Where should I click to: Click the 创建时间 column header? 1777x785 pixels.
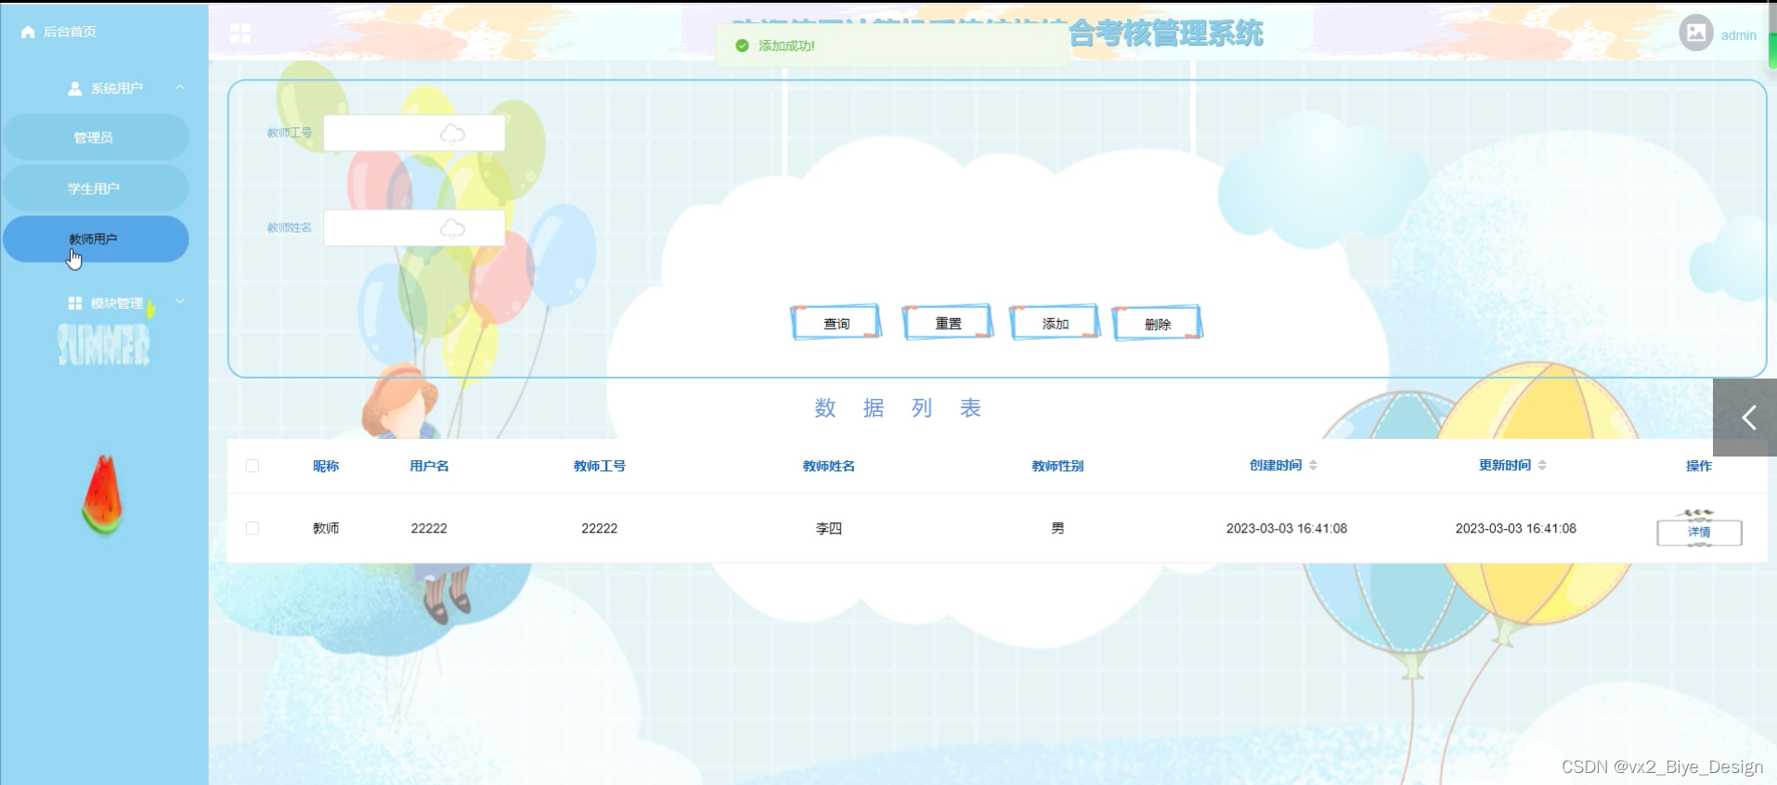[1276, 466]
